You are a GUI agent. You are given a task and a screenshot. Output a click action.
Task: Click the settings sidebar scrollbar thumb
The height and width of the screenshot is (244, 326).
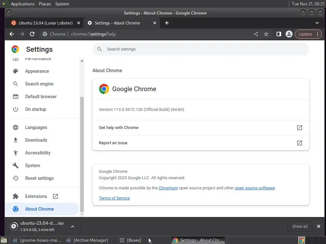[82, 154]
